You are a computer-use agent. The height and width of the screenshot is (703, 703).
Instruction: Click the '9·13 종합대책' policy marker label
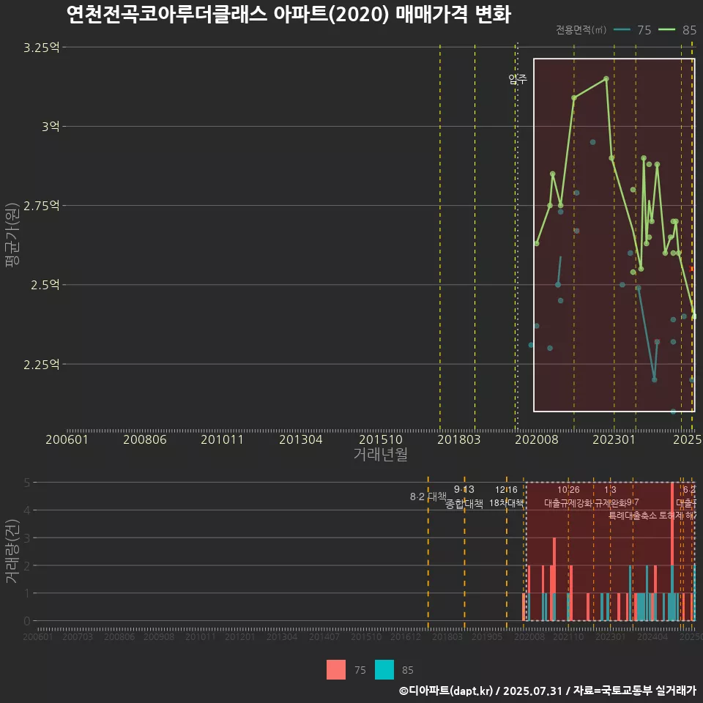click(464, 496)
